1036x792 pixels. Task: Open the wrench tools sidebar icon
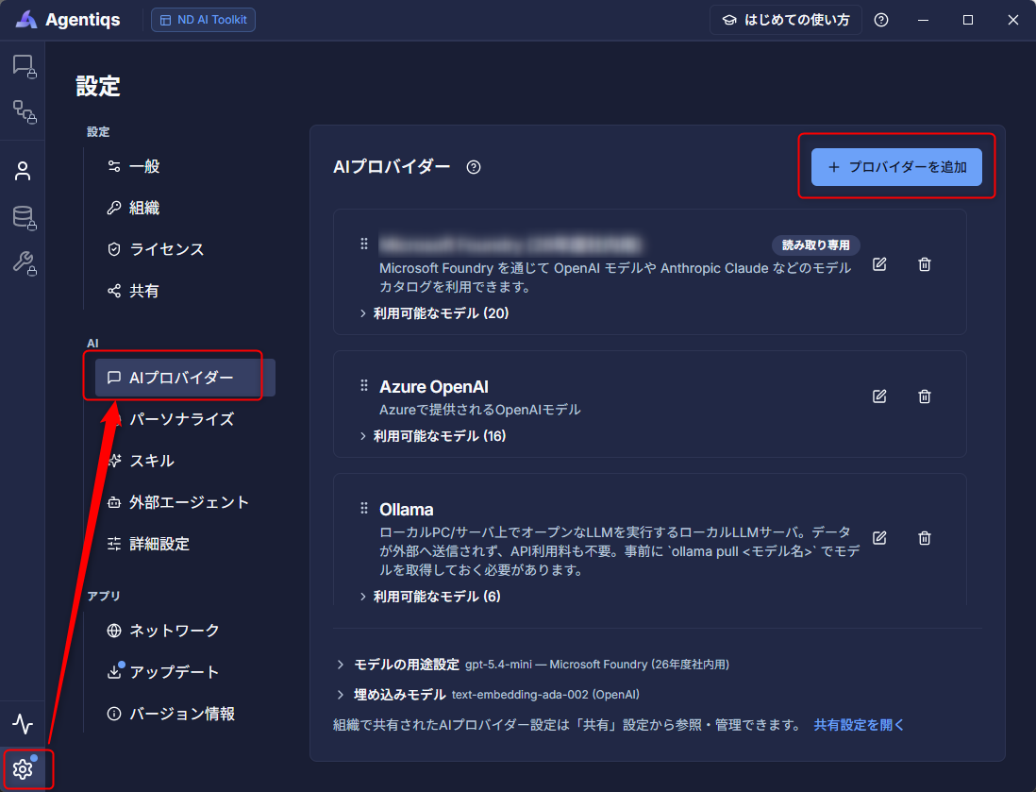pos(24,262)
